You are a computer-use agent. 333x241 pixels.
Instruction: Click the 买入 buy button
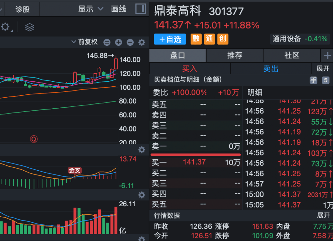coord(190,68)
